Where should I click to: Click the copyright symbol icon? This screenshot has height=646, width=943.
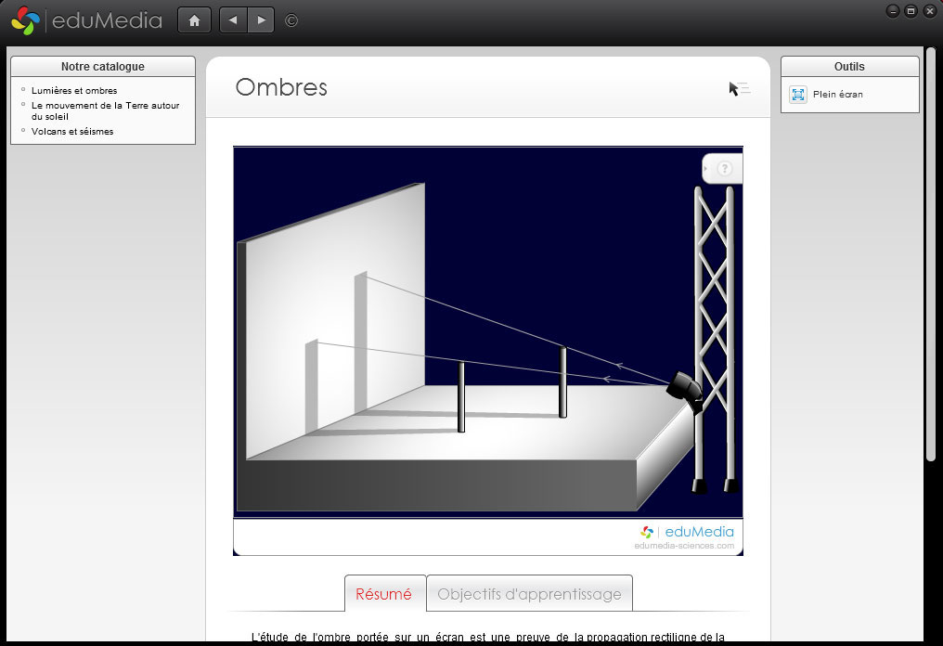coord(291,20)
